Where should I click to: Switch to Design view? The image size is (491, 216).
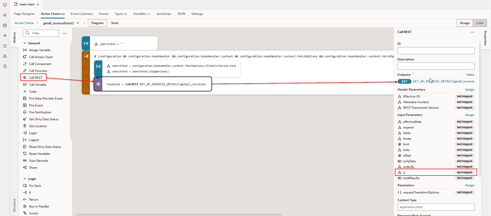click(465, 23)
